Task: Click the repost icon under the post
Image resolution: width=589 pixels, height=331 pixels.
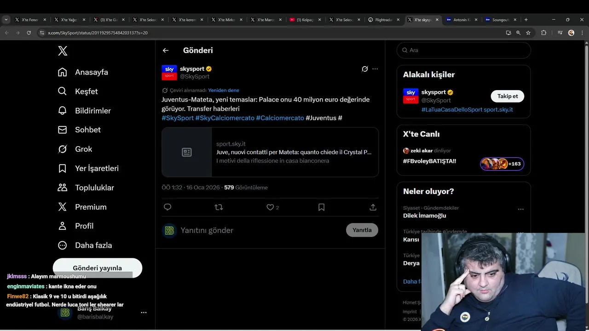Action: 219,207
